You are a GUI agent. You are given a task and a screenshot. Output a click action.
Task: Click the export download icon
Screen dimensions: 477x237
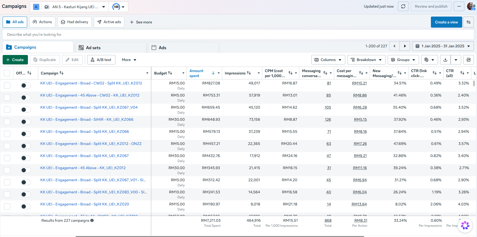click(445, 60)
